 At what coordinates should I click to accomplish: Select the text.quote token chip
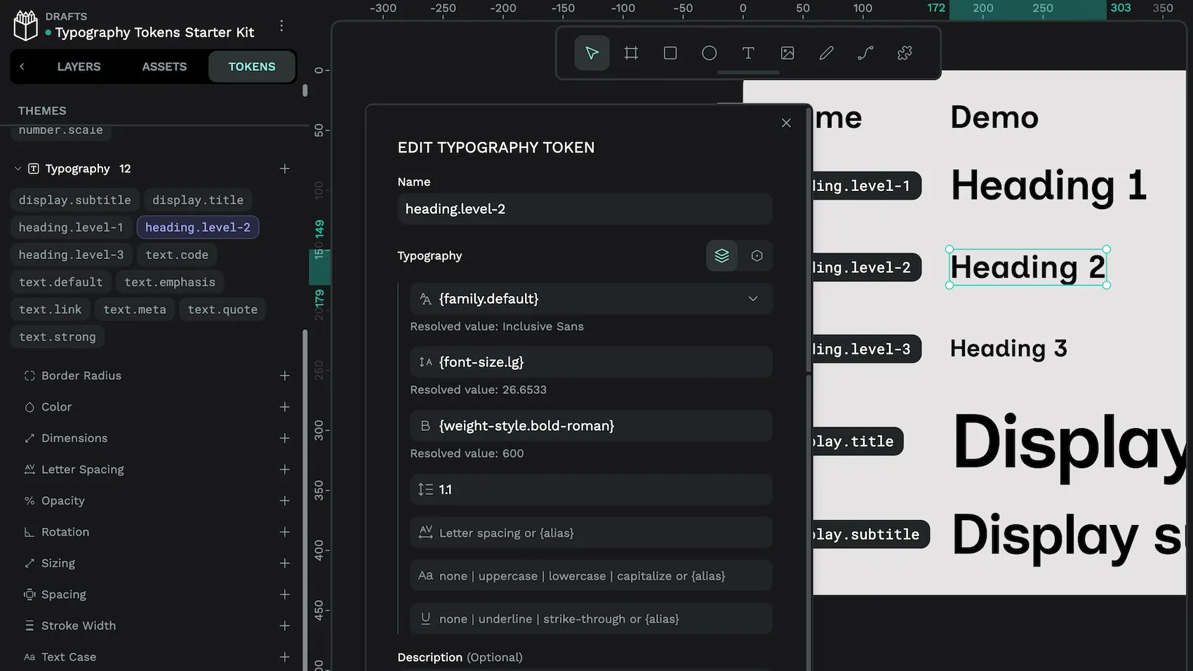tap(222, 309)
